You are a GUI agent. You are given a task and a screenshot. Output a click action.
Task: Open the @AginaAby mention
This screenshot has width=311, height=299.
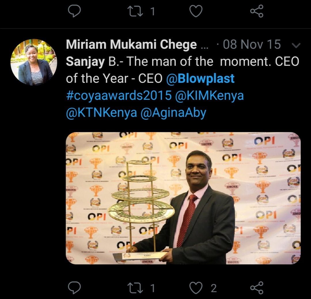[173, 113]
